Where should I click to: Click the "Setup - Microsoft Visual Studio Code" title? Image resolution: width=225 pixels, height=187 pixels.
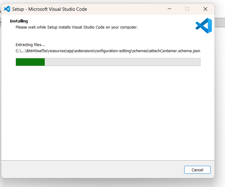click(x=49, y=9)
